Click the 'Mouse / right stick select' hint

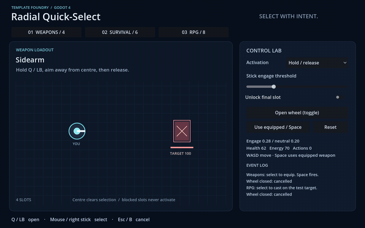(x=79, y=220)
